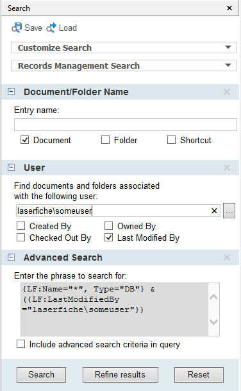Screen dimensions: 241x391
Task: Click the Load search icon
Action: [51, 28]
